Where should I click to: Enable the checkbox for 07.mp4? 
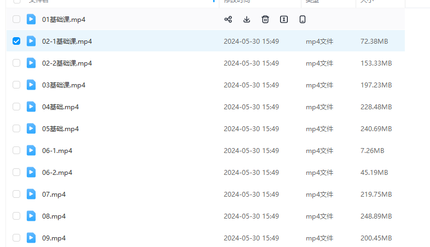[16, 195]
